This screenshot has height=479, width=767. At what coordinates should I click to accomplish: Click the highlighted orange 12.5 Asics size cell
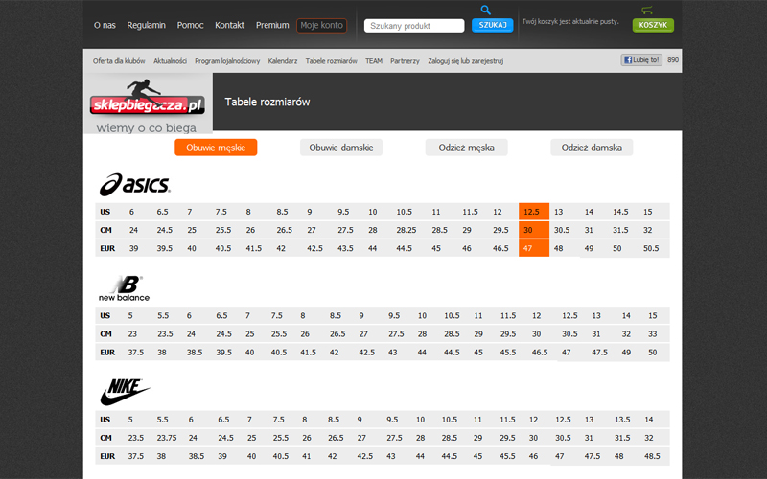click(x=534, y=212)
